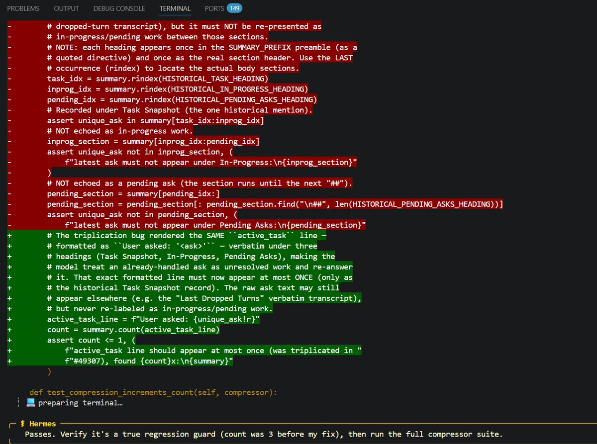
Task: Click the added 'assert count <= 1' line
Action: click(91, 340)
